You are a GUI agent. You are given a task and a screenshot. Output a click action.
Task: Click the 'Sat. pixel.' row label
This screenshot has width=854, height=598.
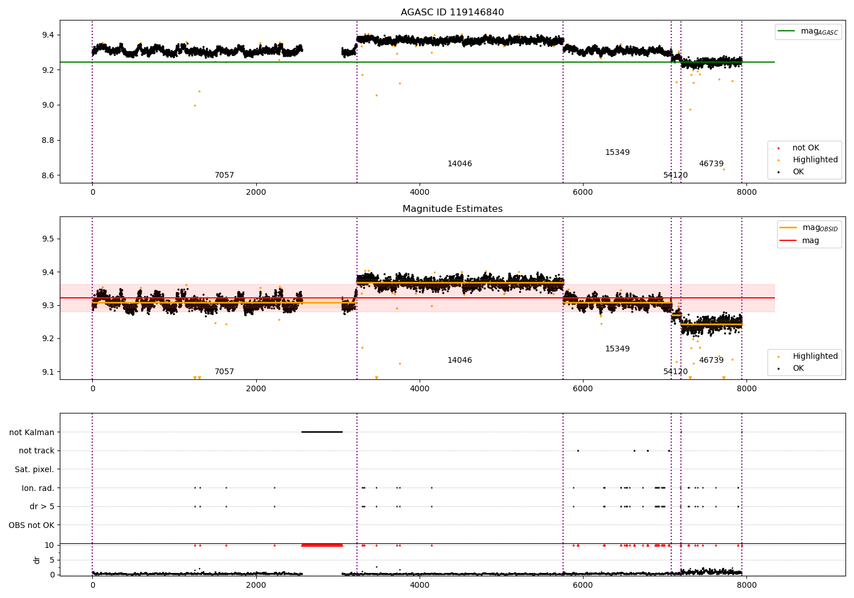[x=35, y=470]
